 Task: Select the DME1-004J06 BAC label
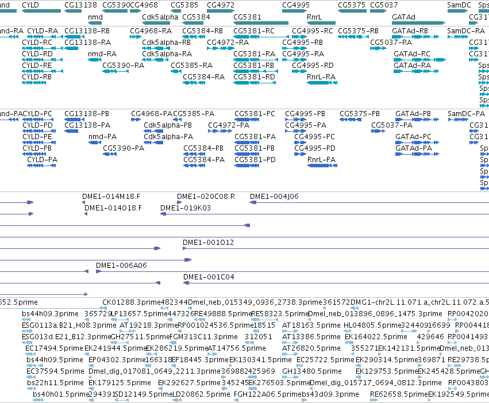pos(274,197)
